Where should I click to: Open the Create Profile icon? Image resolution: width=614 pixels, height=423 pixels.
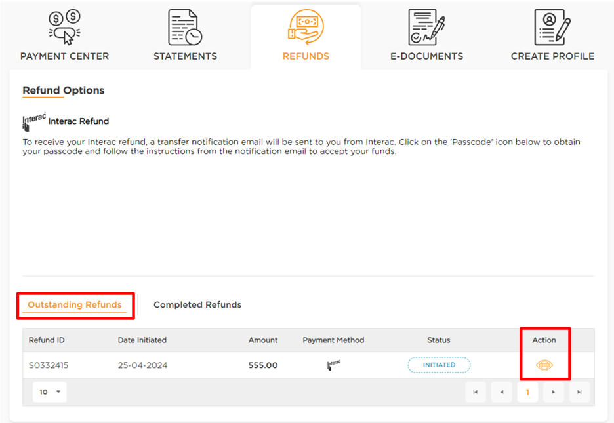[x=552, y=28]
